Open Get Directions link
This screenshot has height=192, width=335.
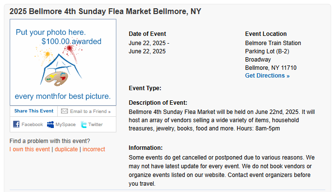[x=267, y=76]
